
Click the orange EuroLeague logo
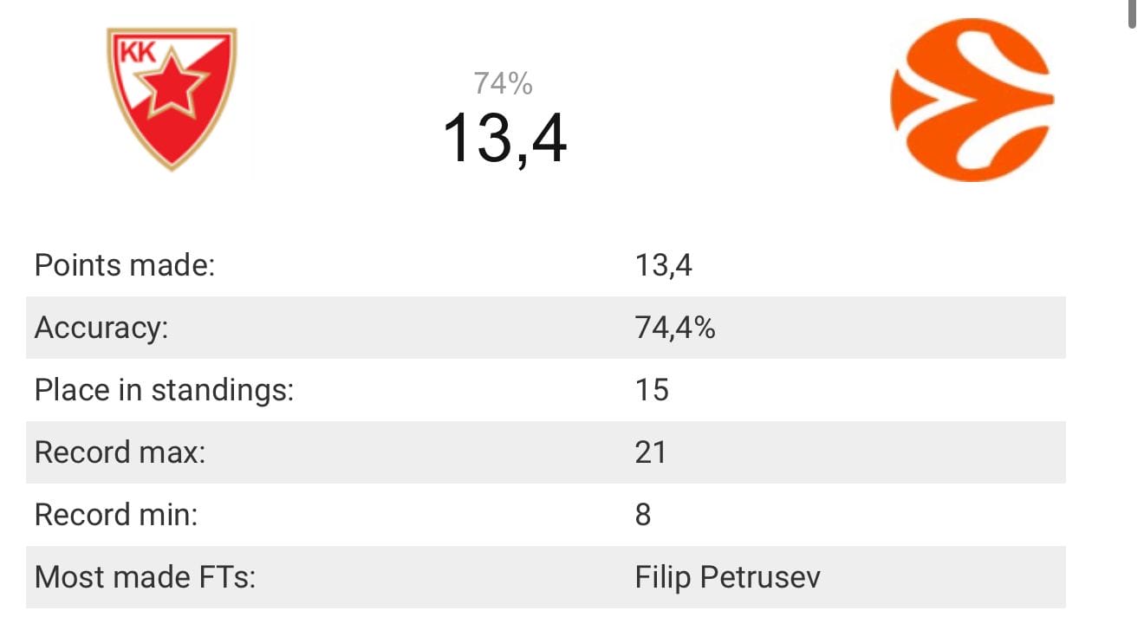pyautogui.click(x=972, y=100)
